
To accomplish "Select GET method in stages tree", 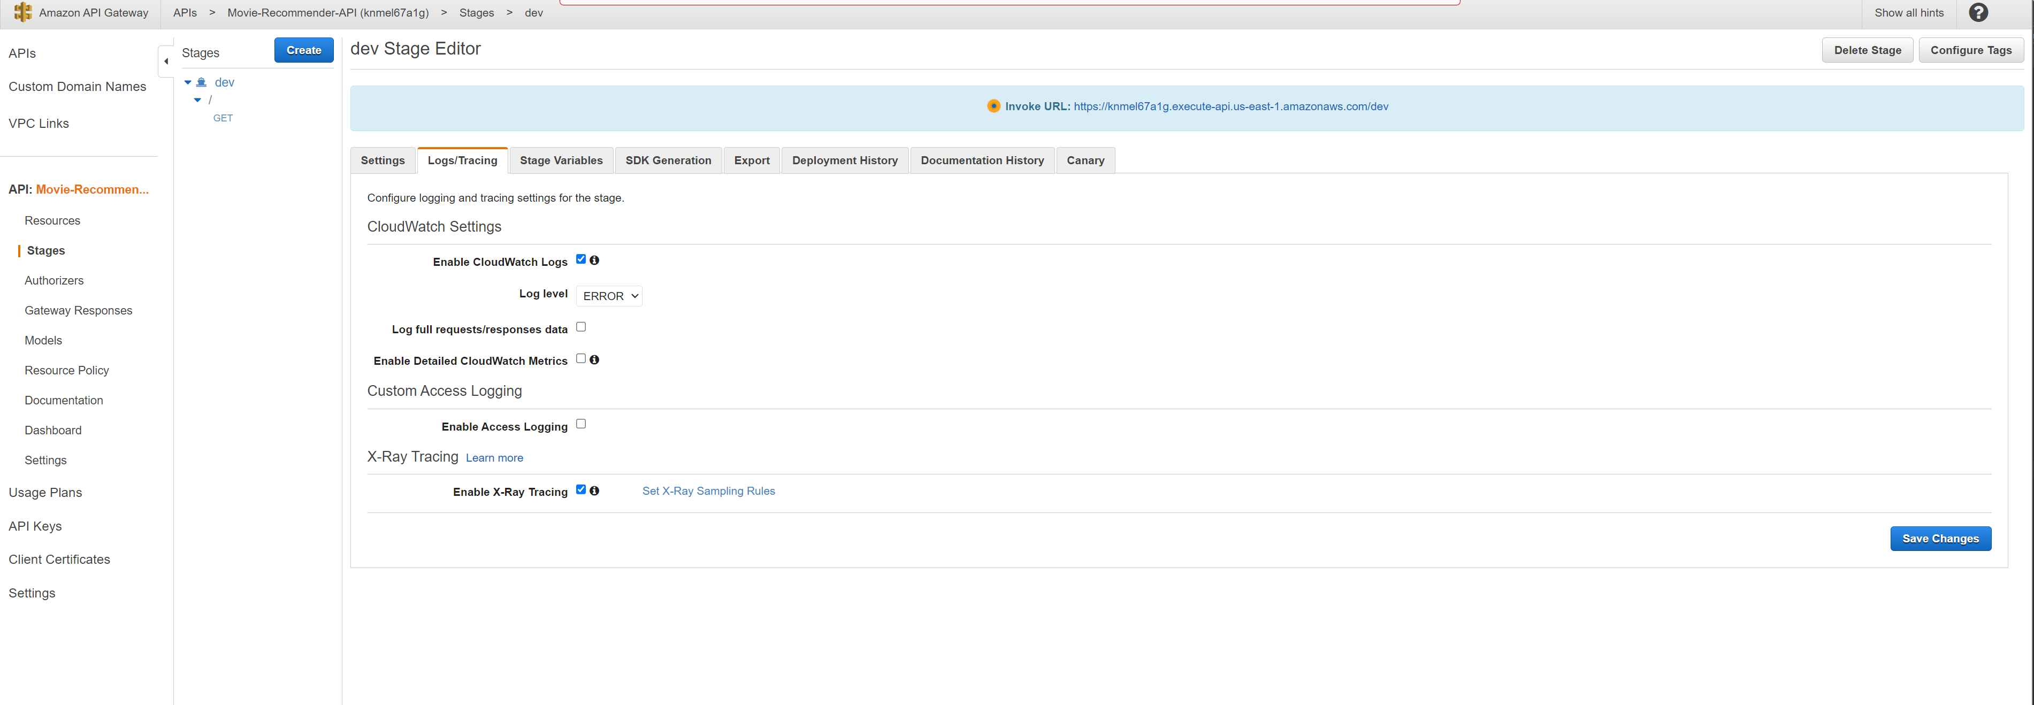I will (x=223, y=118).
